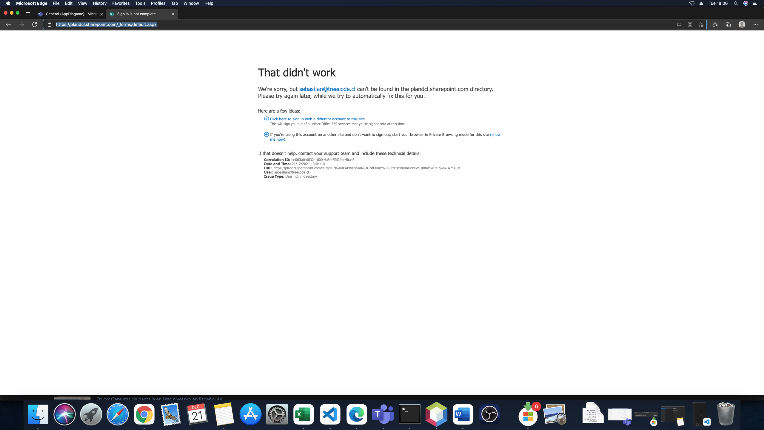Switch to the General (AppDingame) tab
The image size is (764, 430).
pos(71,14)
